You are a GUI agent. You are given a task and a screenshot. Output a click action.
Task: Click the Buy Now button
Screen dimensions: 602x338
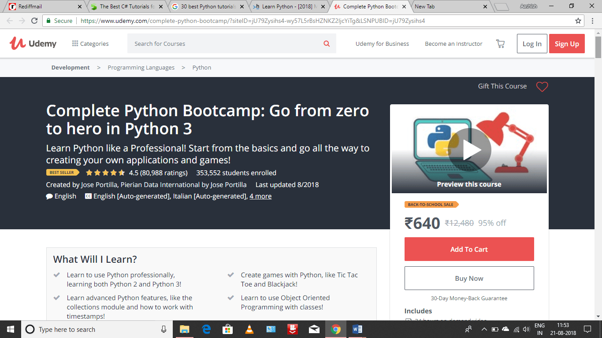click(469, 278)
